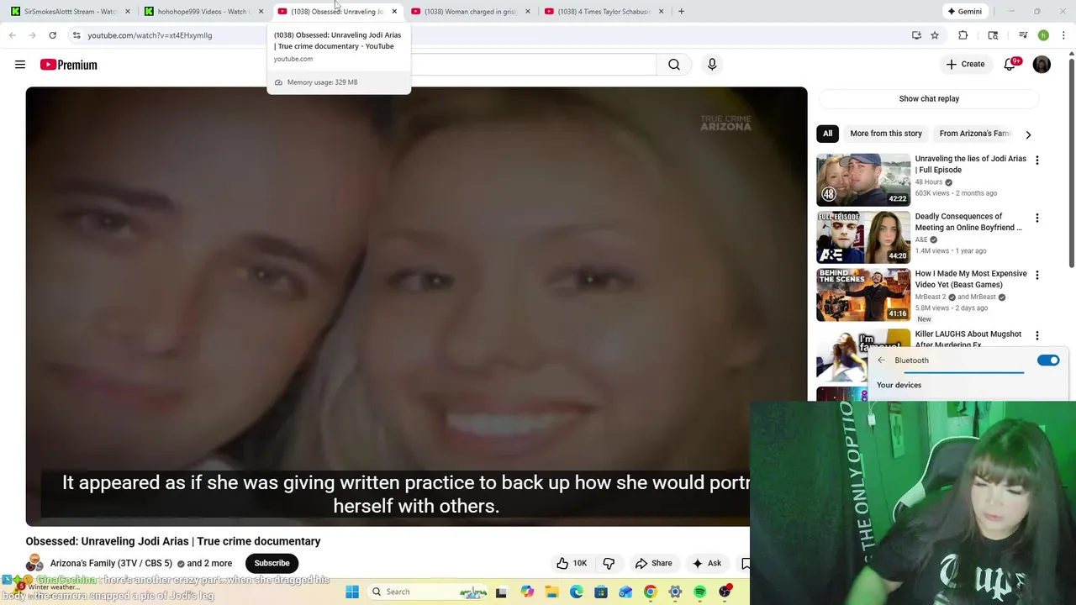The width and height of the screenshot is (1076, 605).
Task: Click Show chat replay
Action: (x=929, y=98)
